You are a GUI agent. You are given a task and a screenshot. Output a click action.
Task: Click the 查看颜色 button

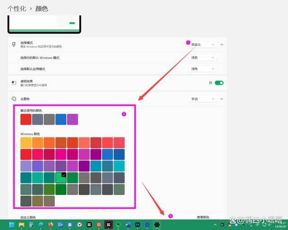(203, 217)
